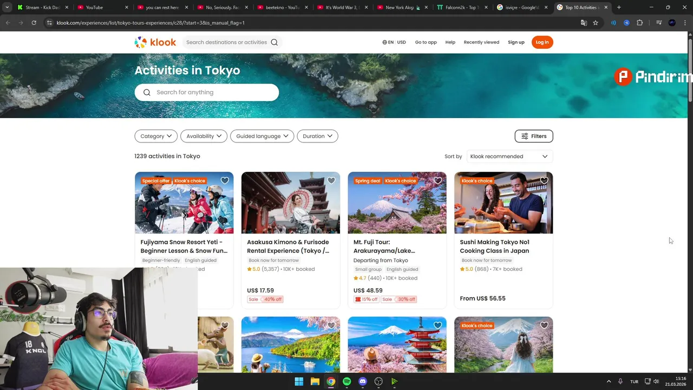Image resolution: width=693 pixels, height=390 pixels.
Task: Click the Klook logo
Action: (x=155, y=42)
